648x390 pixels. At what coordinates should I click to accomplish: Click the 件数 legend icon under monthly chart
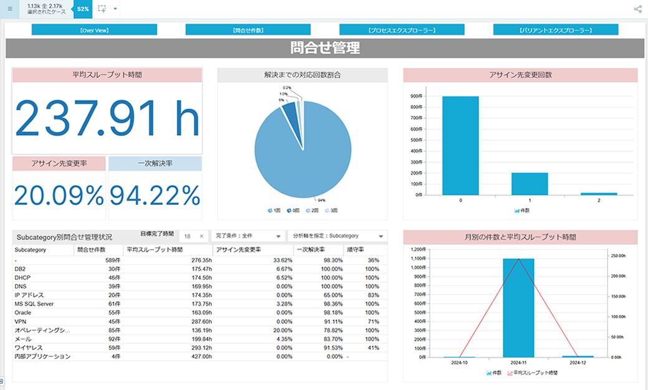488,373
